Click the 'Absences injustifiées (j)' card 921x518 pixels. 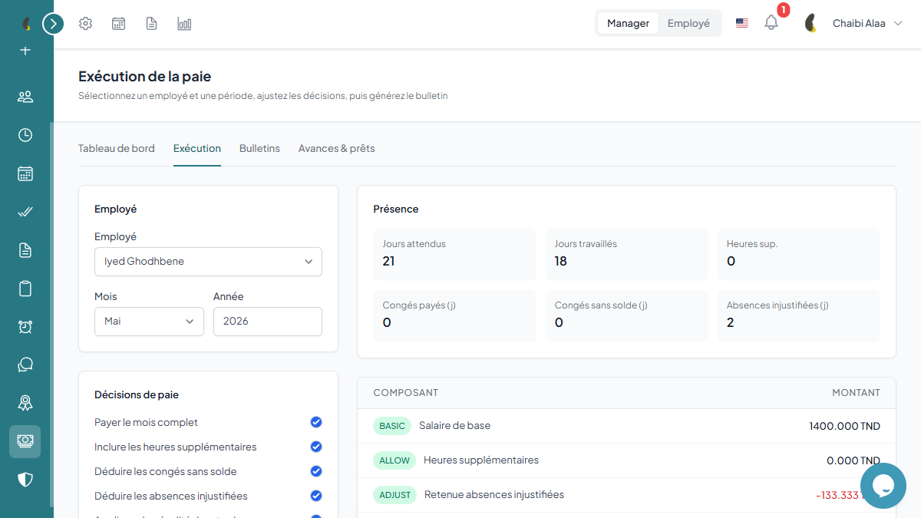(x=799, y=316)
